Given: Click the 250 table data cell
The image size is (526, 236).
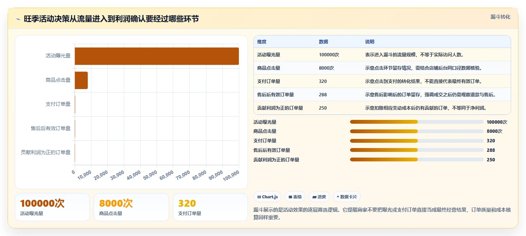Looking at the screenshot, I should click(x=323, y=108).
